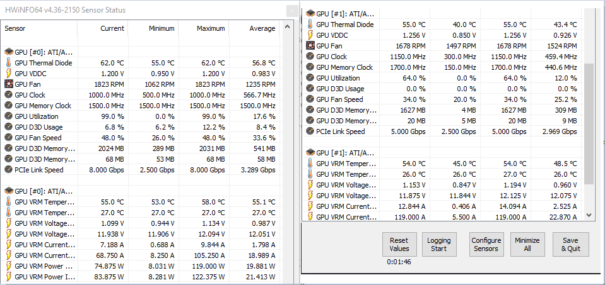Select gauge icon for GPU Memory Clock 1700.0 MHz

coord(310,67)
